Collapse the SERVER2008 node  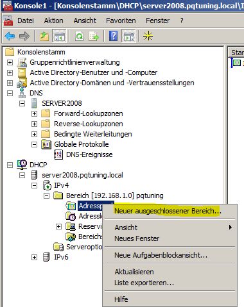coord(22,103)
